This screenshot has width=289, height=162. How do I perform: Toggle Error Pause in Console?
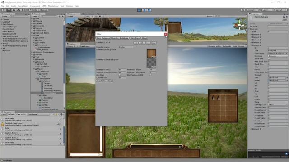[32, 114]
